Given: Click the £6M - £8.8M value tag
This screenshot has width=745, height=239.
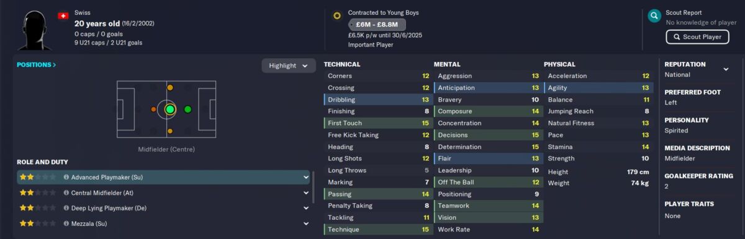Looking at the screenshot, I should pyautogui.click(x=377, y=25).
